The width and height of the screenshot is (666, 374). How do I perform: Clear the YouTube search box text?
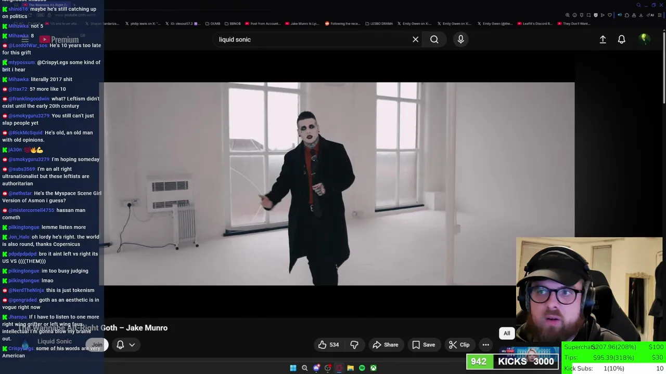point(415,39)
